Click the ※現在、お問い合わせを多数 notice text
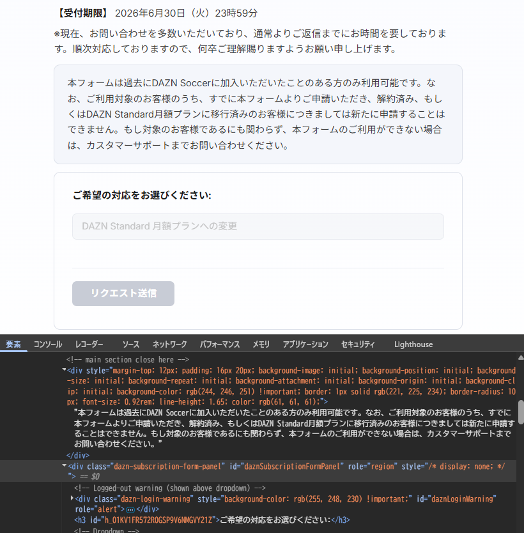 pos(250,41)
